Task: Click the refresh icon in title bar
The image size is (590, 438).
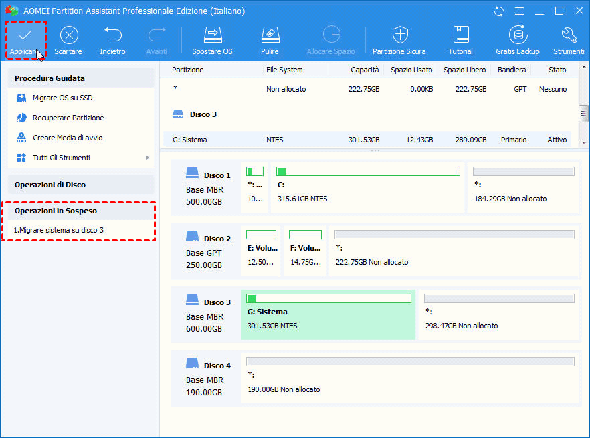Action: 499,11
